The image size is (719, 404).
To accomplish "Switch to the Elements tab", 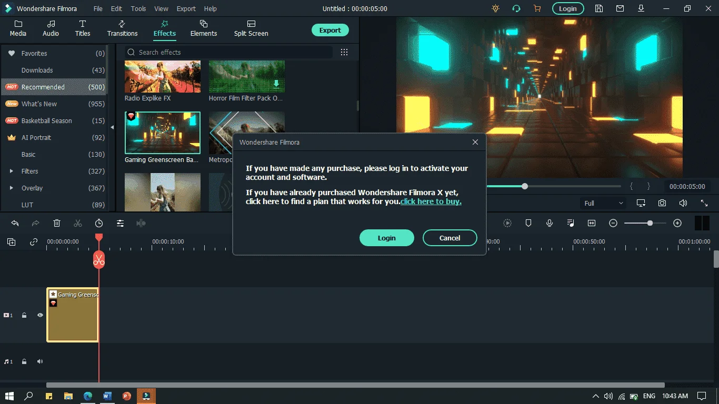I will 204,28.
